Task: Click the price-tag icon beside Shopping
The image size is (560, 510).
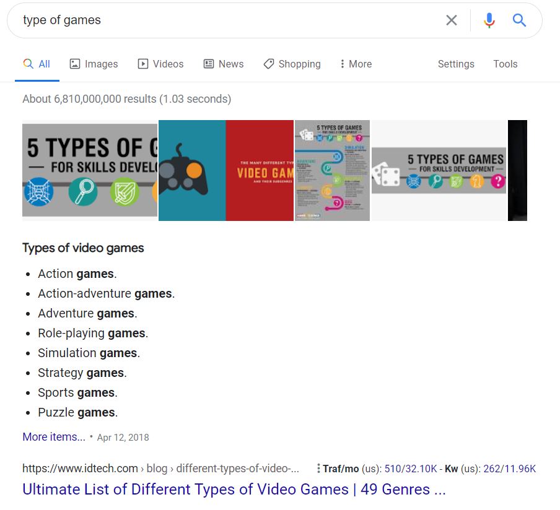Action: [x=269, y=63]
